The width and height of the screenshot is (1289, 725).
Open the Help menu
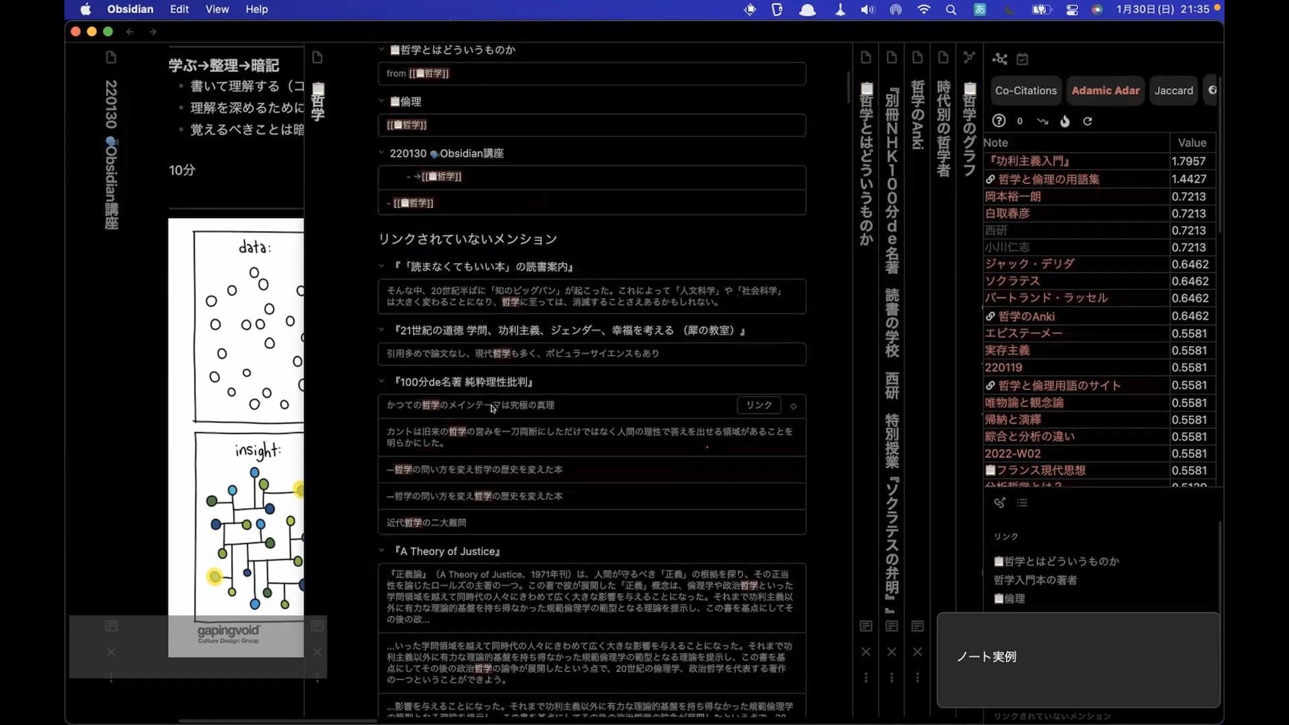click(256, 9)
